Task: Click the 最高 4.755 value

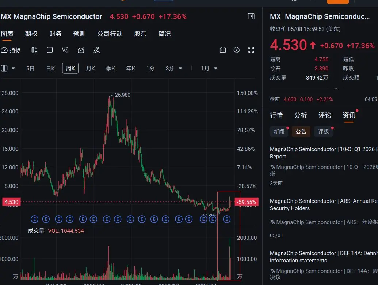Action: pos(321,59)
